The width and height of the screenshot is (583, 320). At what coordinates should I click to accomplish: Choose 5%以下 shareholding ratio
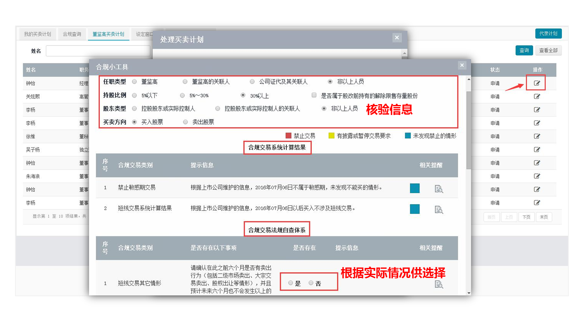pos(134,95)
